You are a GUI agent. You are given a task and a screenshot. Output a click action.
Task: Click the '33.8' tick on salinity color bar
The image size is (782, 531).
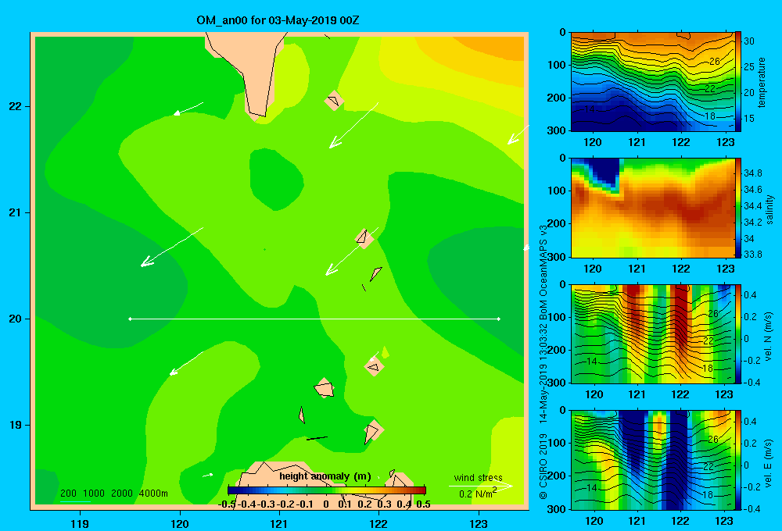[752, 254]
